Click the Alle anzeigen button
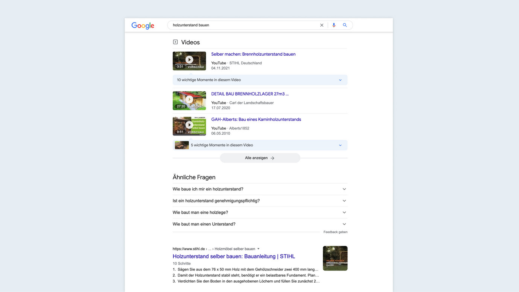519x292 pixels. [x=260, y=158]
